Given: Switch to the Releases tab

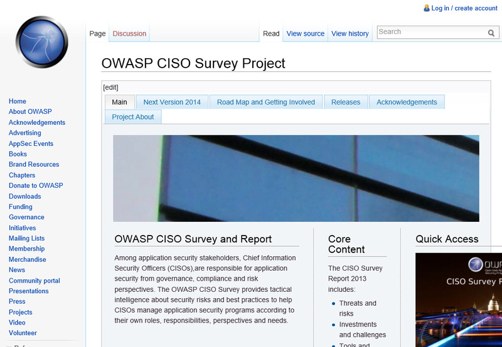Looking at the screenshot, I should [x=346, y=102].
